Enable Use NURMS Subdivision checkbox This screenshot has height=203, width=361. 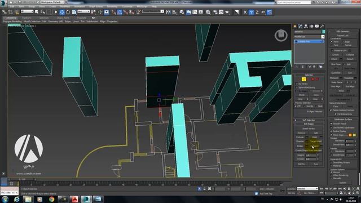click(331, 127)
